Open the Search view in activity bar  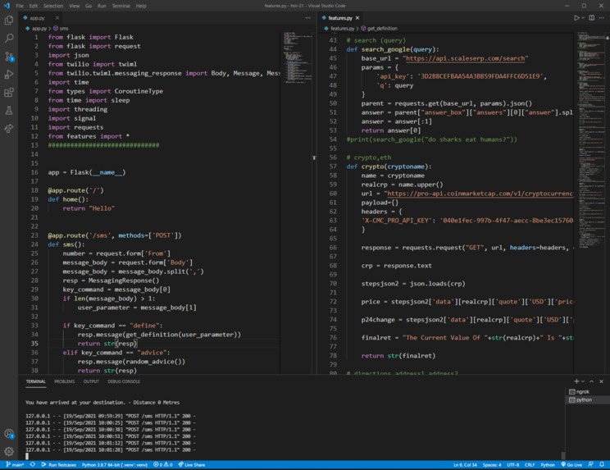pos(9,39)
